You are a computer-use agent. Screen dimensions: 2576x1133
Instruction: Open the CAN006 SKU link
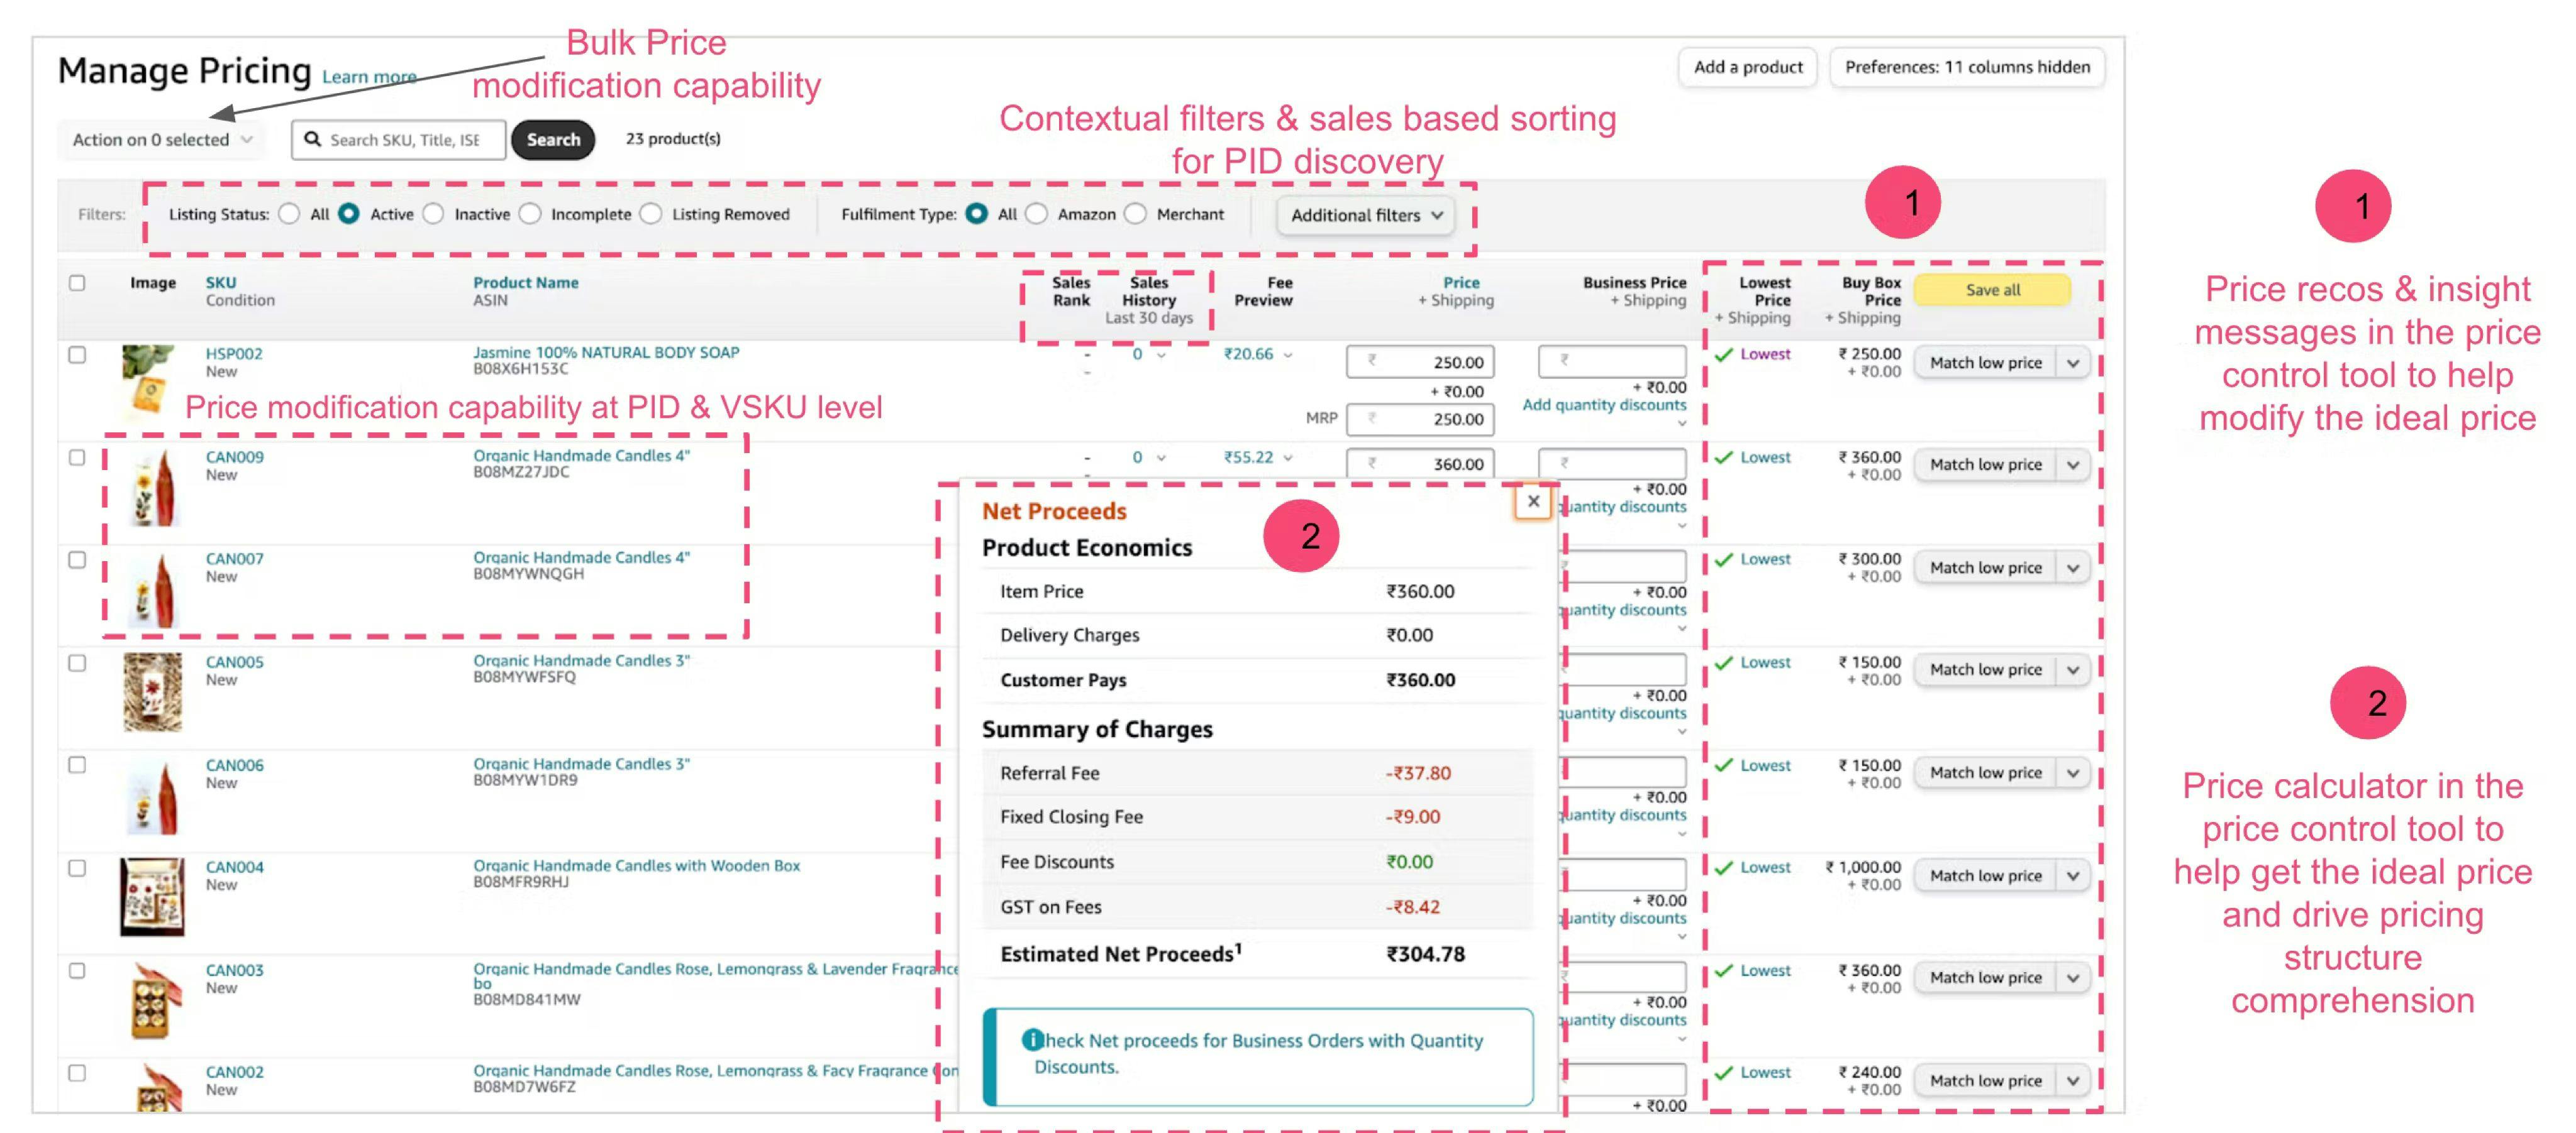235,765
